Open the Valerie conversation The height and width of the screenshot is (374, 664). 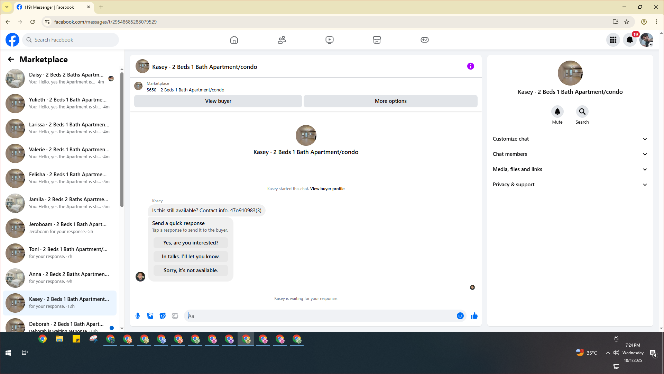coord(59,153)
